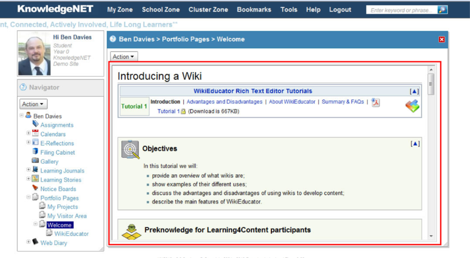Open the Navigator Action dropdown

tap(33, 104)
